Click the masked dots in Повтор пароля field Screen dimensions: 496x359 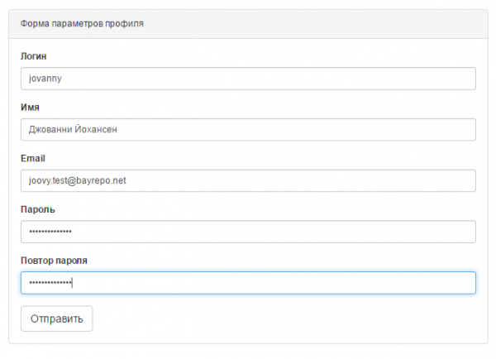(50, 282)
